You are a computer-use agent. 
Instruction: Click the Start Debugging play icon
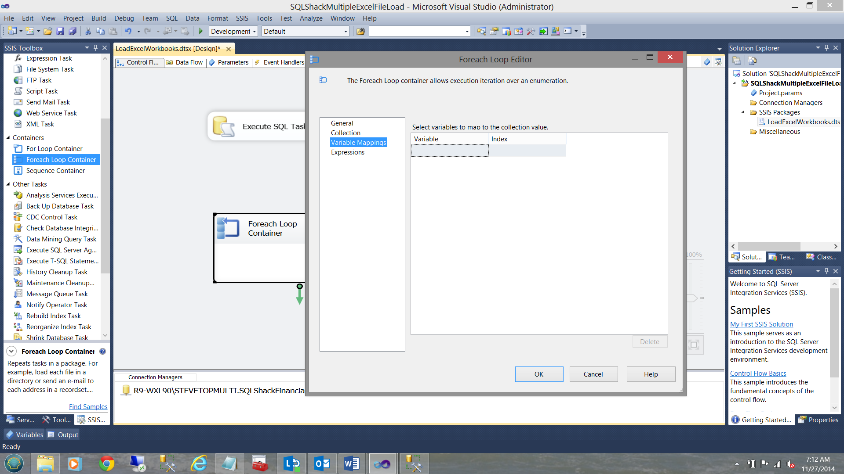(x=201, y=31)
